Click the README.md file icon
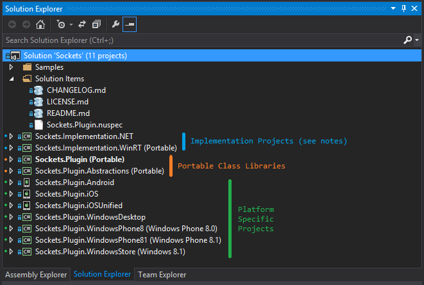Viewport: 424px width, 285px height. point(38,113)
